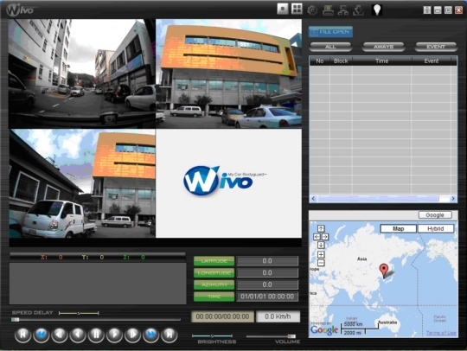Viewport: 467px width, 351px height.
Task: Play the video forward
Action: coord(114,335)
